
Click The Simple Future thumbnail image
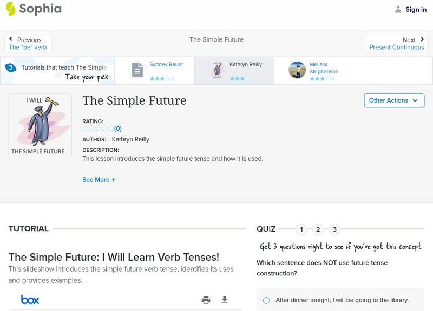tap(40, 125)
